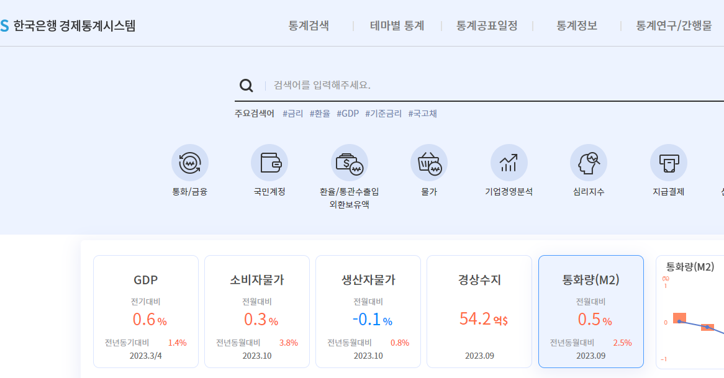Click the 경상수지 statistics card
724x378 pixels.
pos(479,310)
